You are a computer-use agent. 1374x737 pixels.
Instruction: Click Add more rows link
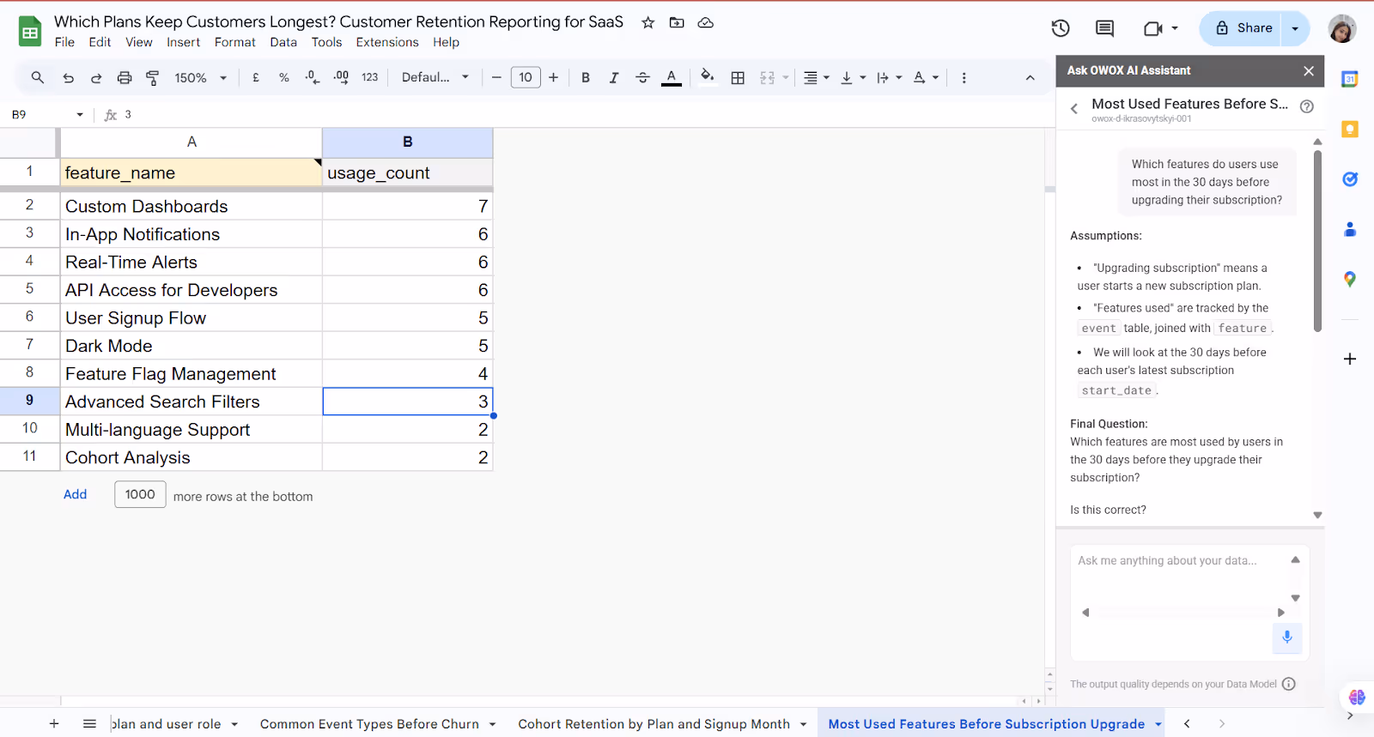(x=76, y=494)
